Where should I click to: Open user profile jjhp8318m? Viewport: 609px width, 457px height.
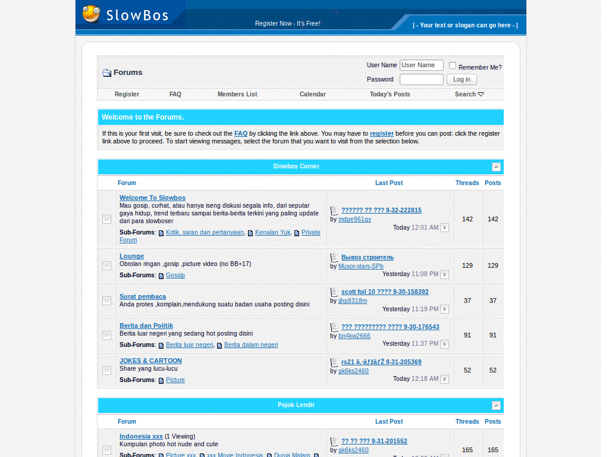point(353,301)
